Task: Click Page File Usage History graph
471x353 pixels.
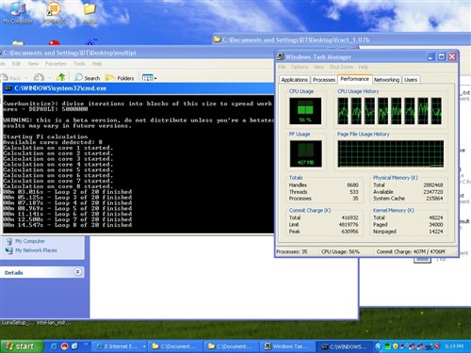Action: point(391,153)
